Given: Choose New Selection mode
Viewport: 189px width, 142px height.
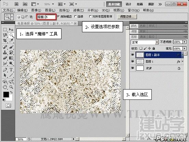Looking at the screenshot, I should [18, 17].
